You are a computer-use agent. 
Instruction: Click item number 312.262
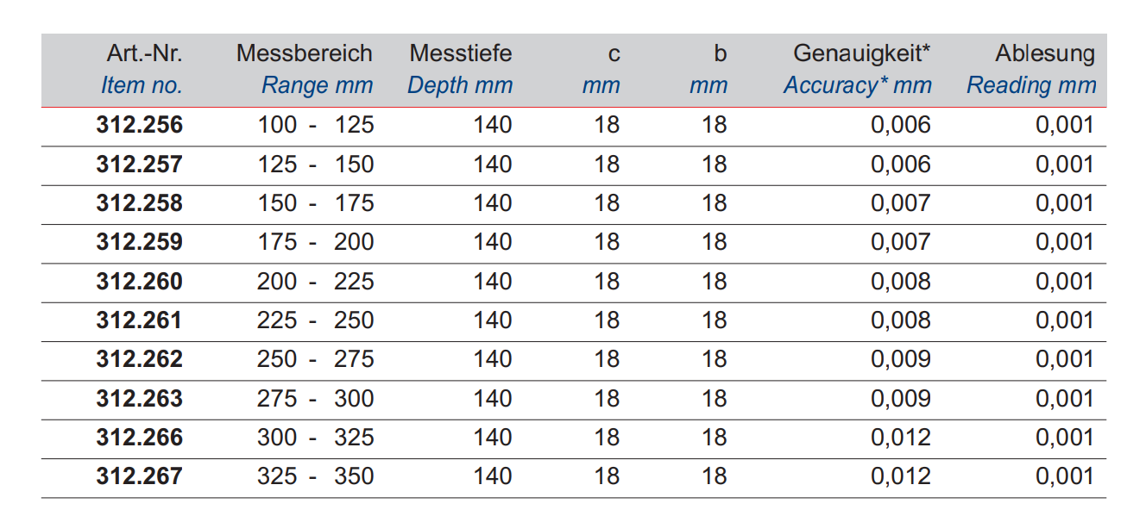coord(140,359)
